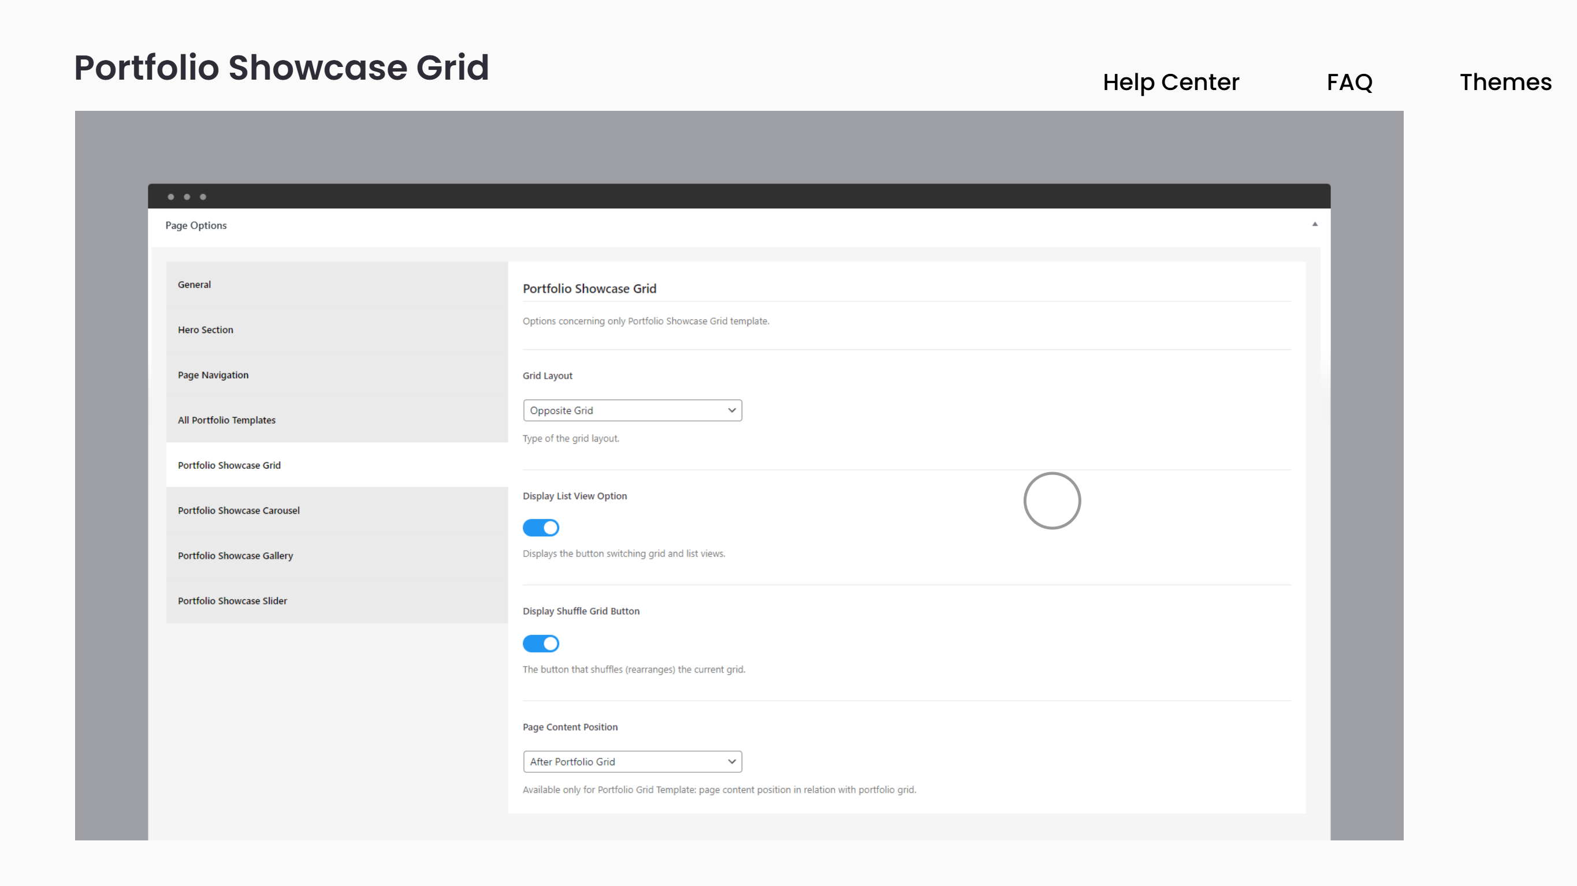Click the 'Available only for Portfolio Grid Template' description
This screenshot has width=1577, height=886.
[719, 790]
